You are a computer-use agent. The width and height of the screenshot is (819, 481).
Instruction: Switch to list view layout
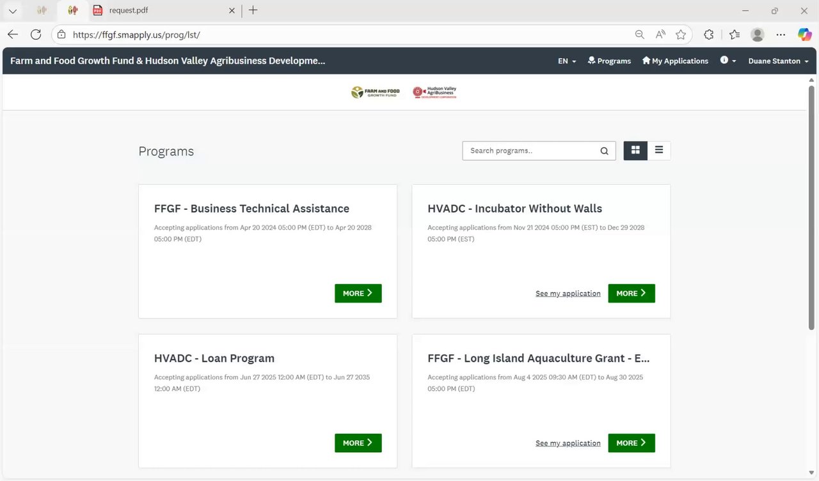click(x=659, y=150)
